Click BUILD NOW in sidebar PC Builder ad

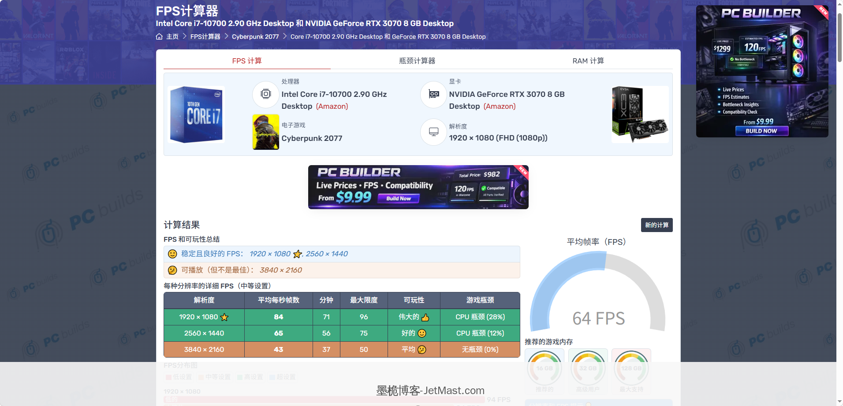761,131
